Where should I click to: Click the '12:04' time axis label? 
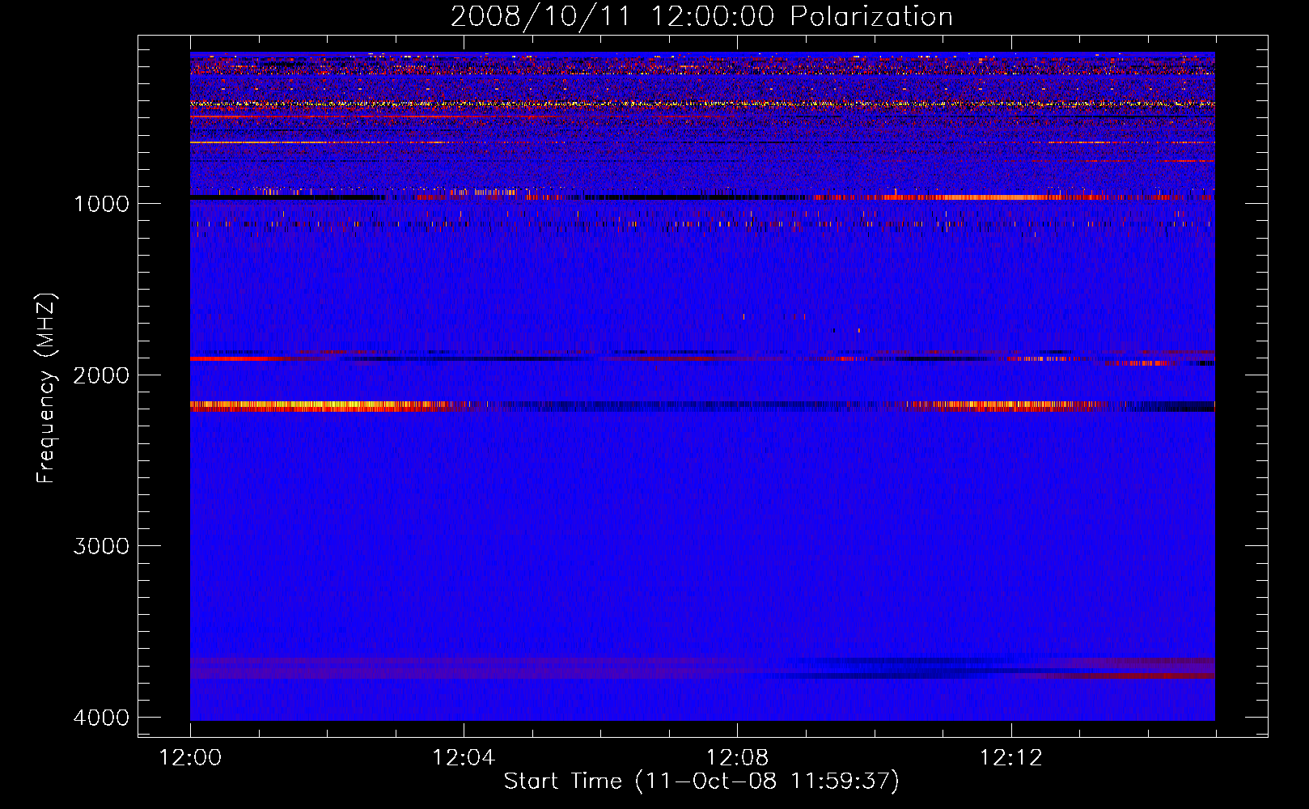pyautogui.click(x=464, y=758)
